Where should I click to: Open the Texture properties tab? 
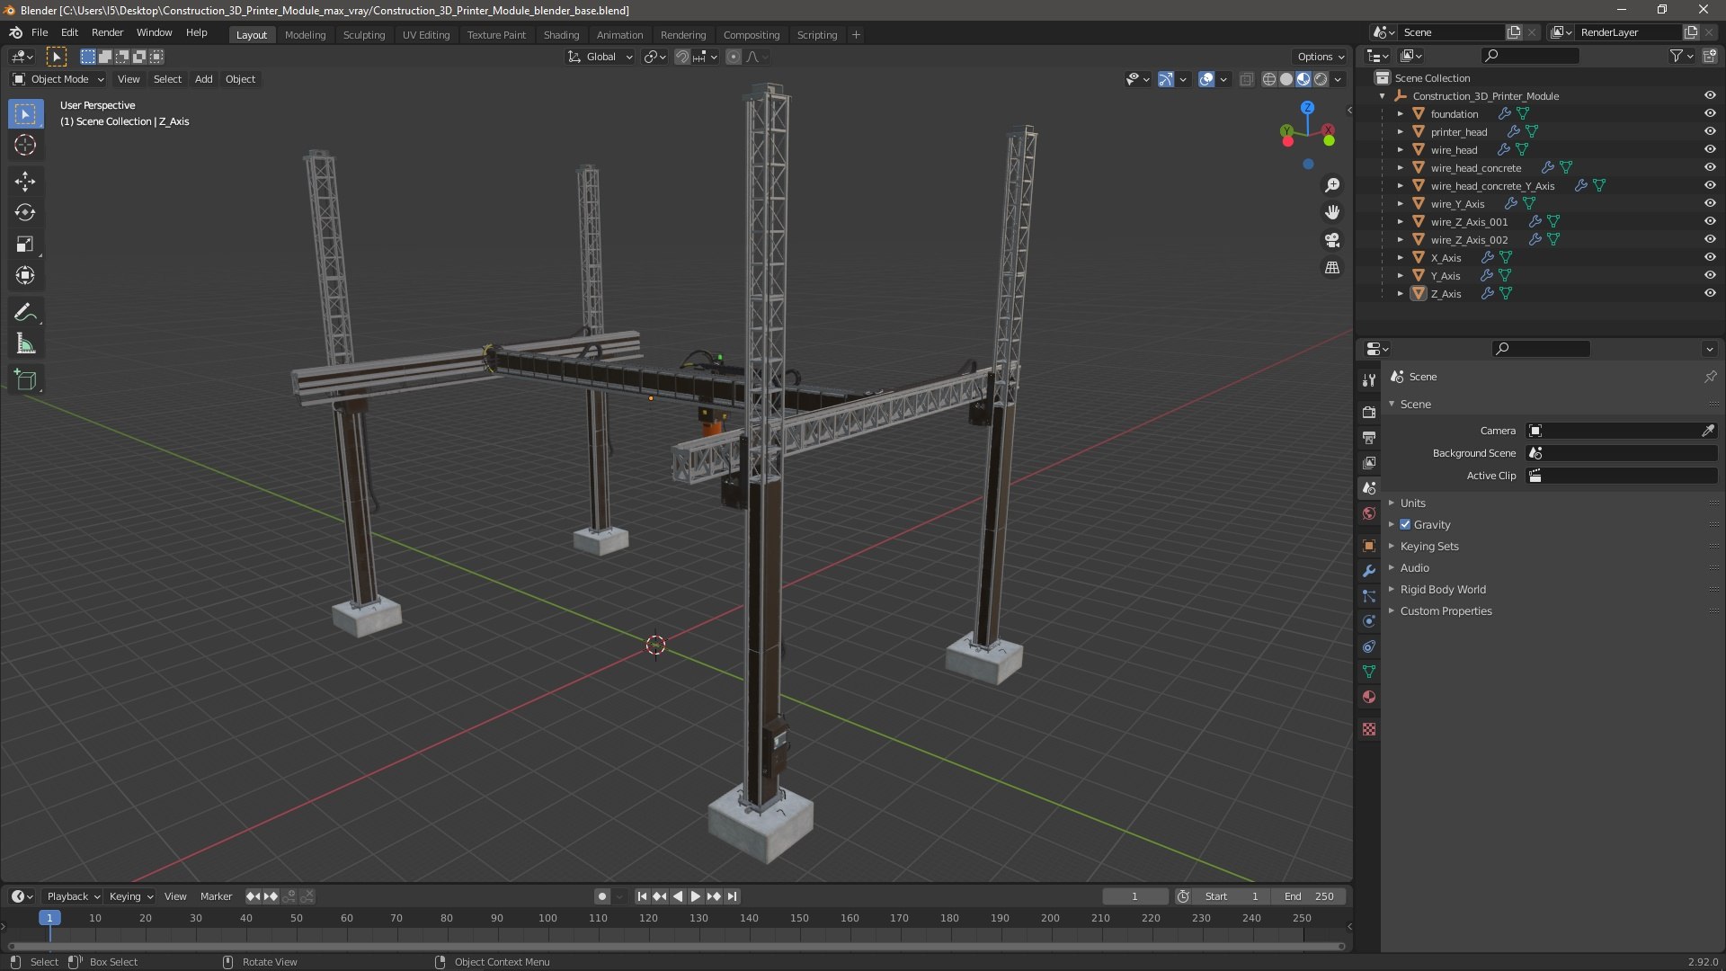pyautogui.click(x=1369, y=729)
